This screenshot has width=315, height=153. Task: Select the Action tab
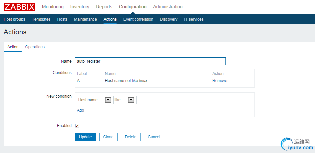pyautogui.click(x=13, y=47)
